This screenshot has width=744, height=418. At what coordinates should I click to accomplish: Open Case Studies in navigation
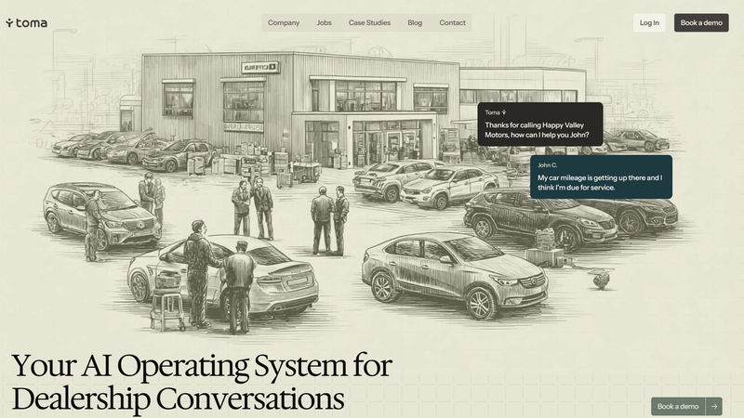pyautogui.click(x=369, y=22)
